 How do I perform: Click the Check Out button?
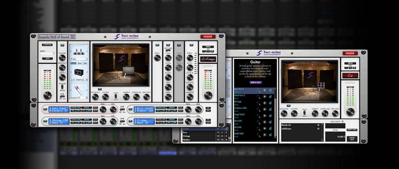click(352, 139)
